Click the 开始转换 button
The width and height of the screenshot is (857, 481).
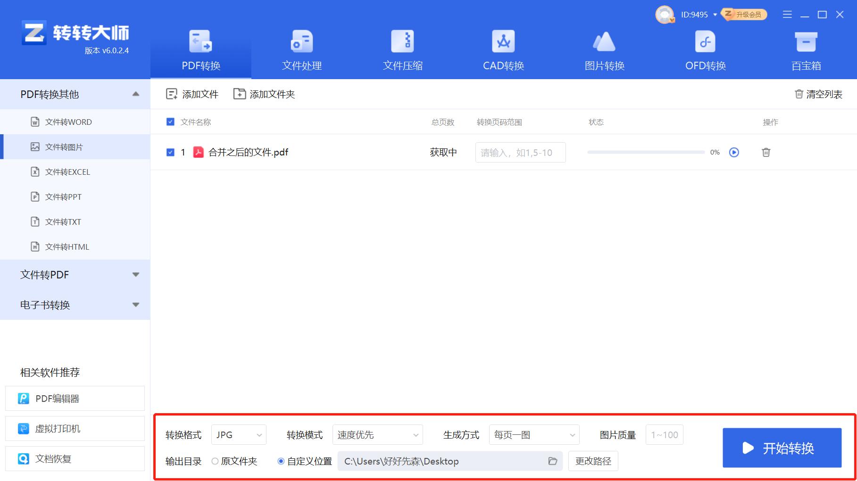point(782,448)
